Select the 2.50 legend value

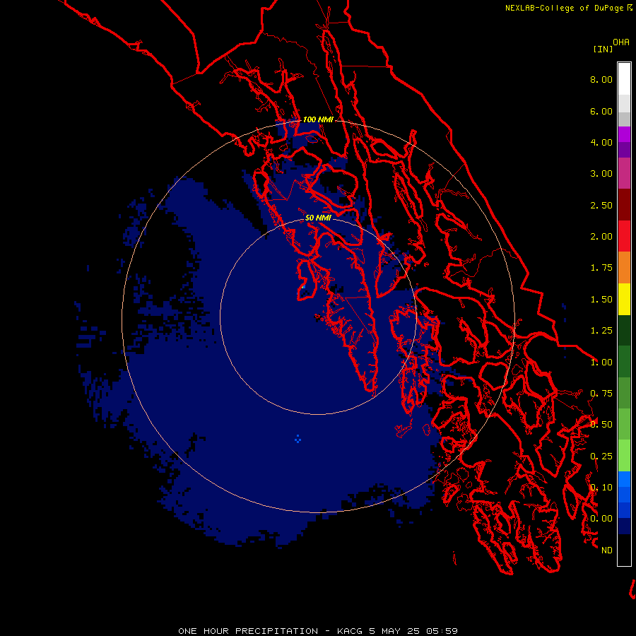click(601, 205)
